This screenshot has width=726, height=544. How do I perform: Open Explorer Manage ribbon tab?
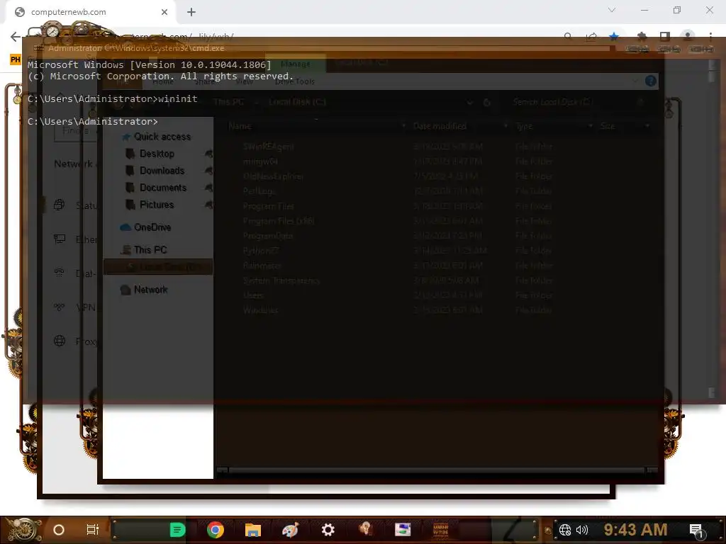point(296,64)
